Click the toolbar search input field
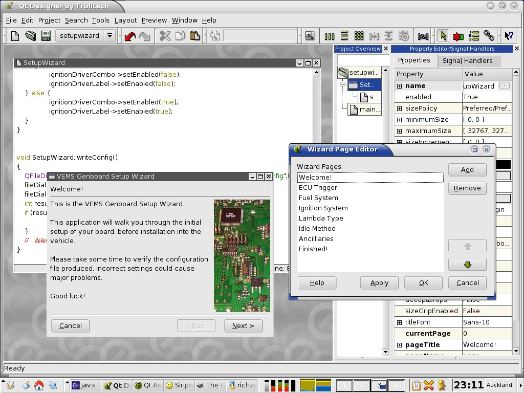524x393 pixels. pos(260,35)
